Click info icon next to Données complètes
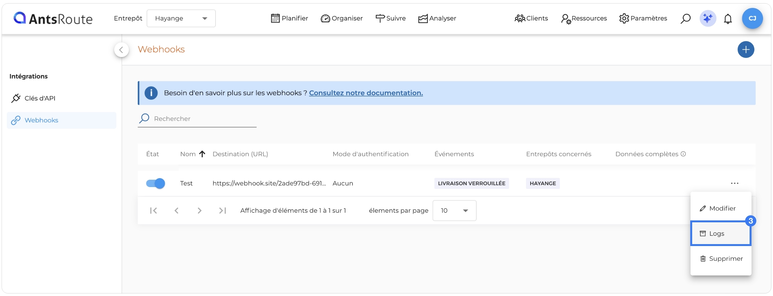 (683, 154)
